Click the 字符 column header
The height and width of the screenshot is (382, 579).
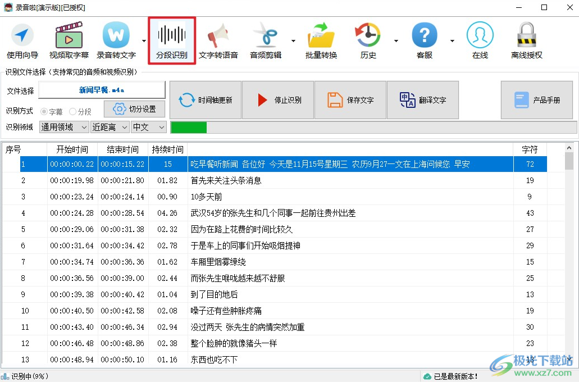click(530, 149)
